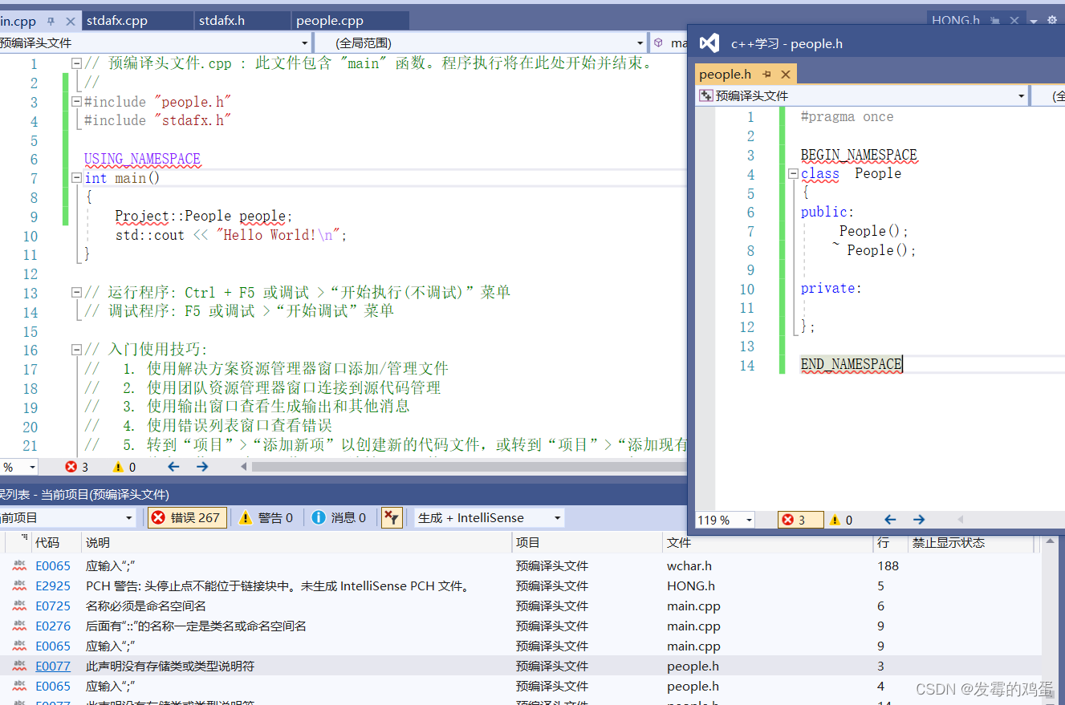Image resolution: width=1065 pixels, height=705 pixels.
Task: Open the tab well settings gear
Action: click(1052, 22)
